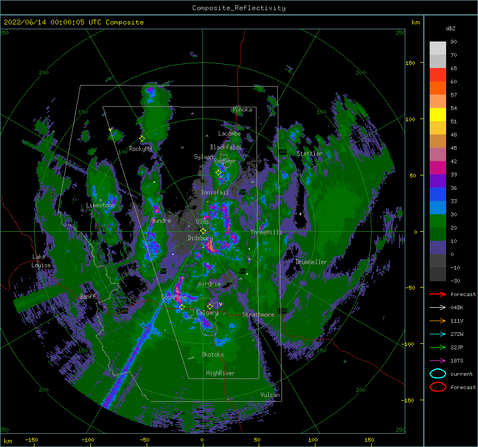Click the Ponoka label
Screen dimensions: 478x447
242,109
